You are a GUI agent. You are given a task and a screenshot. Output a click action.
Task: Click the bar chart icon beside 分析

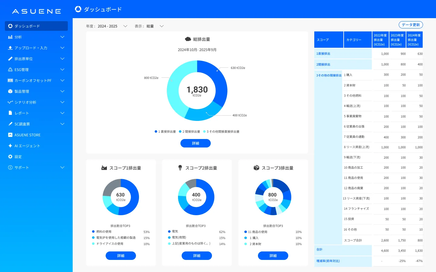point(10,37)
